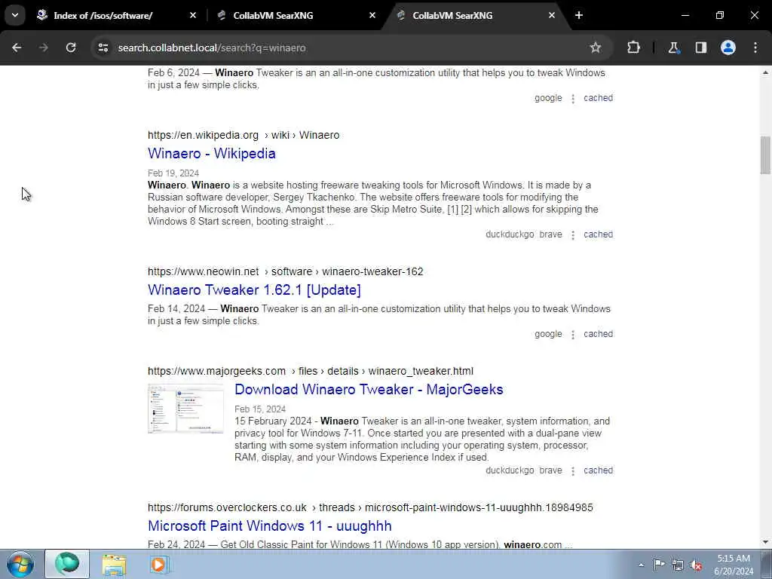Bookmark this page with the star icon

click(596, 47)
